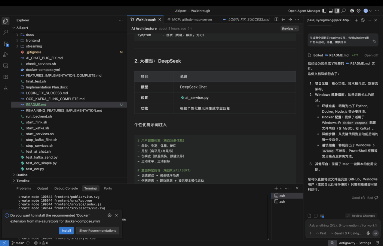Screen dimensions: 383x246
Task: Open the Explorer view in activity bar
Action: [5, 21]
